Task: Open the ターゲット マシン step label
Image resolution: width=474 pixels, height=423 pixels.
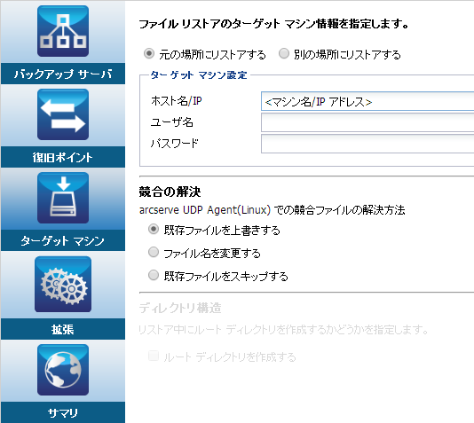Action: [63, 240]
